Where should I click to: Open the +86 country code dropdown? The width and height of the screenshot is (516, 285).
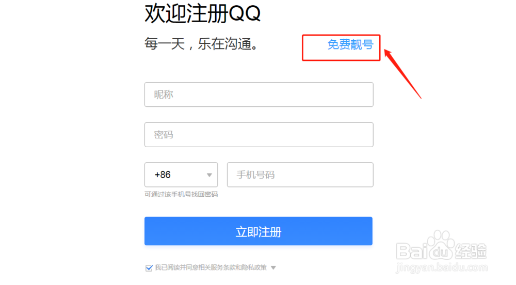(181, 175)
